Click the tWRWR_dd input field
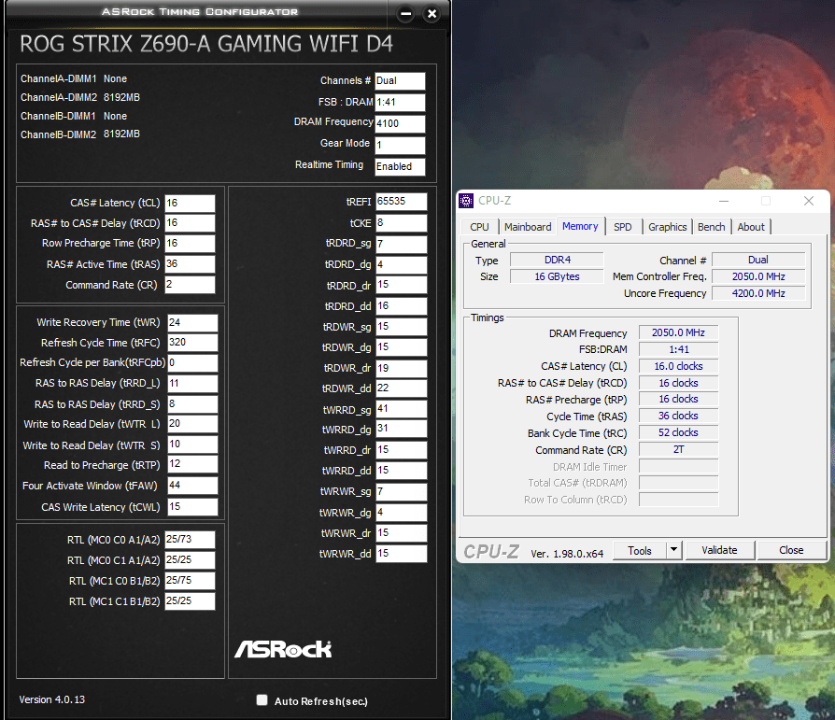835x720 pixels. tap(401, 554)
